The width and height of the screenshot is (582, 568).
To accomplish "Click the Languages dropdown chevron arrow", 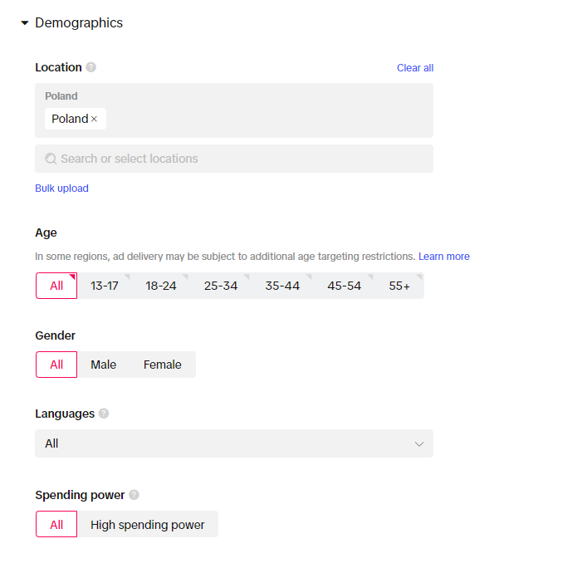I will point(419,443).
